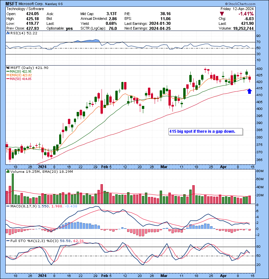Click the volume bars icon beside Volume 19.25M
Image resolution: width=269 pixels, height=279 pixels.
coord(8,171)
